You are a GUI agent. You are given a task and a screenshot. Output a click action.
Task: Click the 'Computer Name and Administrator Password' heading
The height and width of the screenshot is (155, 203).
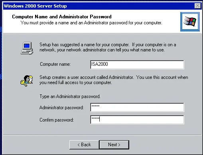(62, 17)
